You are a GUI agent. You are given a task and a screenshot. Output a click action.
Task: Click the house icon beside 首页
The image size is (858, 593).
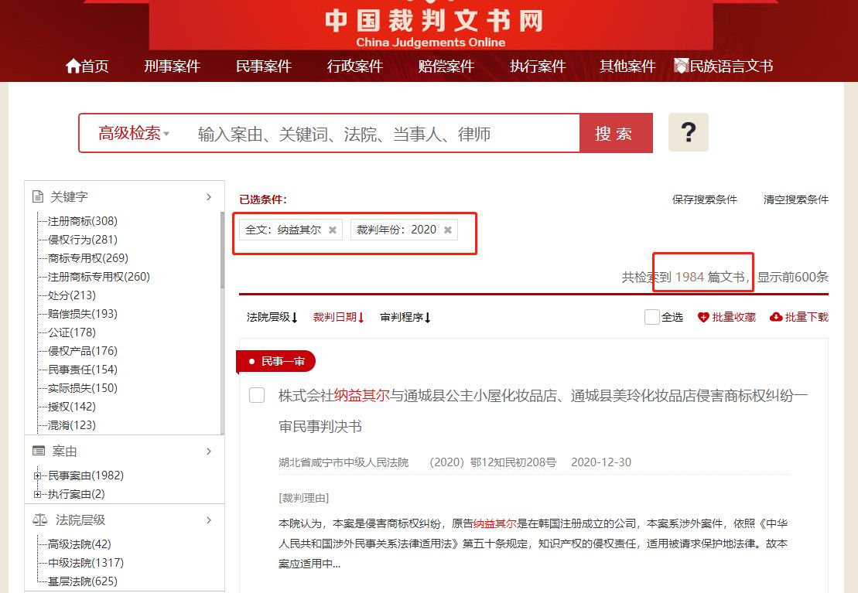[x=72, y=66]
